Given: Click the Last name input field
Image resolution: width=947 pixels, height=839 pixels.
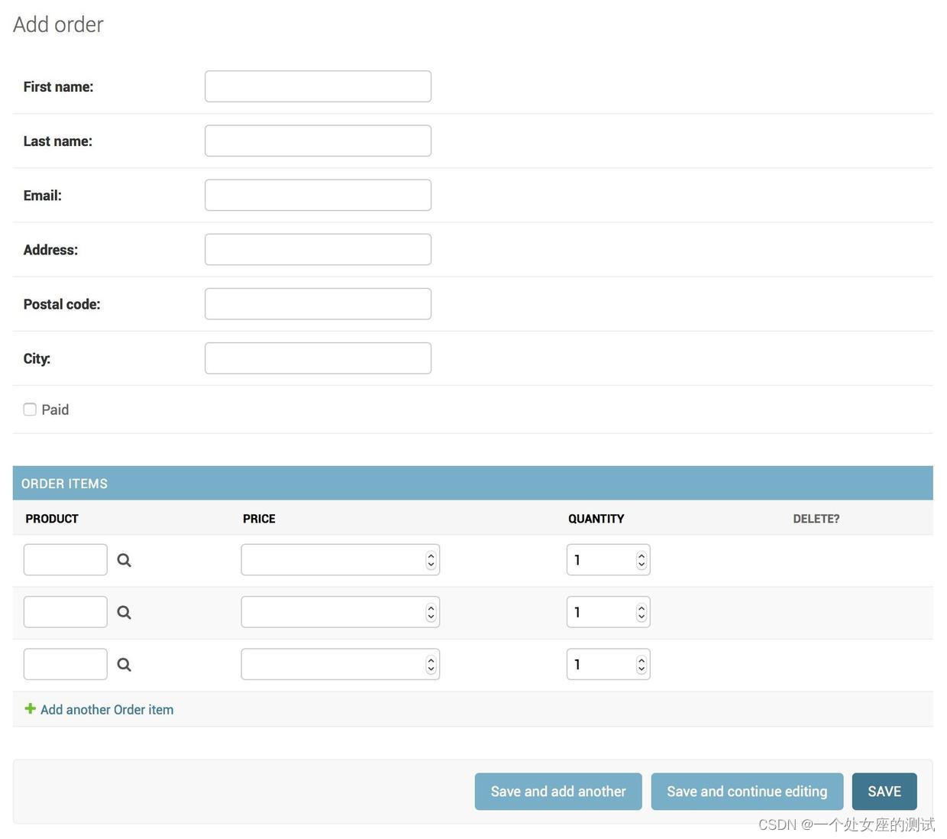Looking at the screenshot, I should [318, 141].
